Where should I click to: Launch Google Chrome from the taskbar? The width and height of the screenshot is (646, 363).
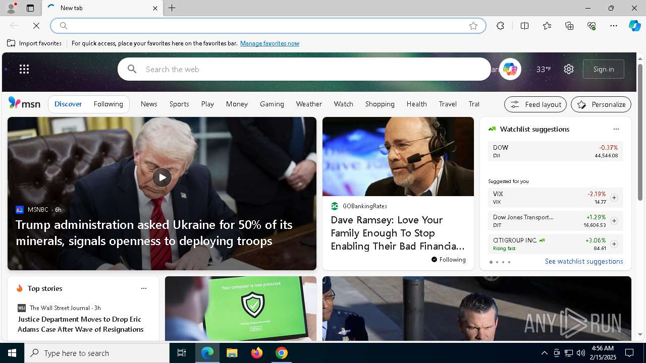pos(282,353)
